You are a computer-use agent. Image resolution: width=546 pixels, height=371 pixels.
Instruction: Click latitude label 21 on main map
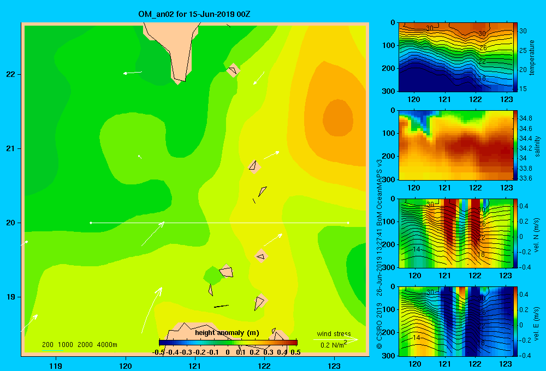pos(11,148)
